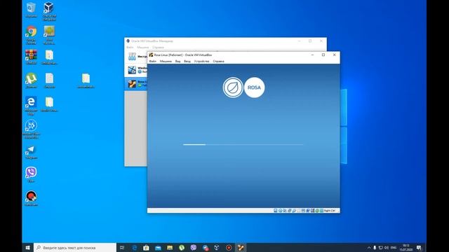
Task: Open Mail app from the taskbar
Action: (158, 247)
